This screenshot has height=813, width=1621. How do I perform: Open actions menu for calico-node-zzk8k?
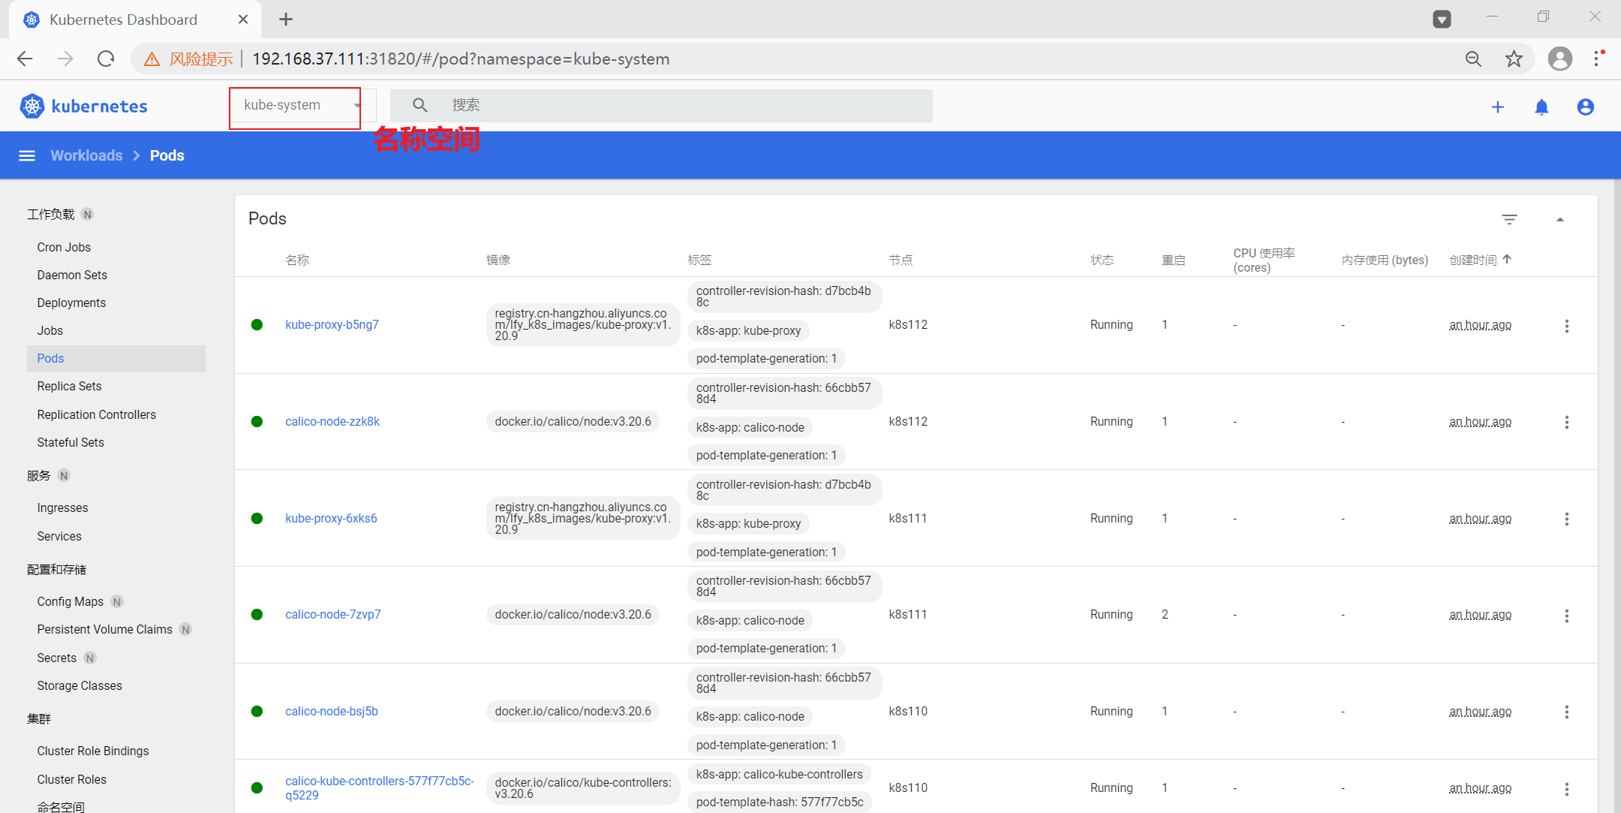point(1566,422)
